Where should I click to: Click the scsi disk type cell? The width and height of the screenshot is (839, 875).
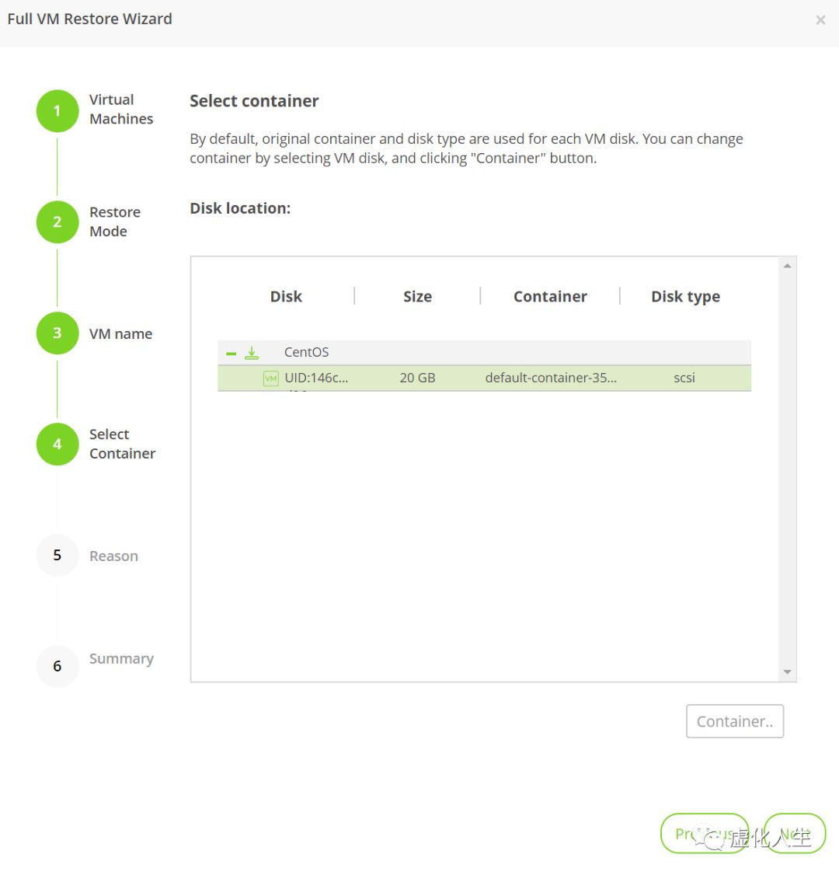tap(684, 378)
